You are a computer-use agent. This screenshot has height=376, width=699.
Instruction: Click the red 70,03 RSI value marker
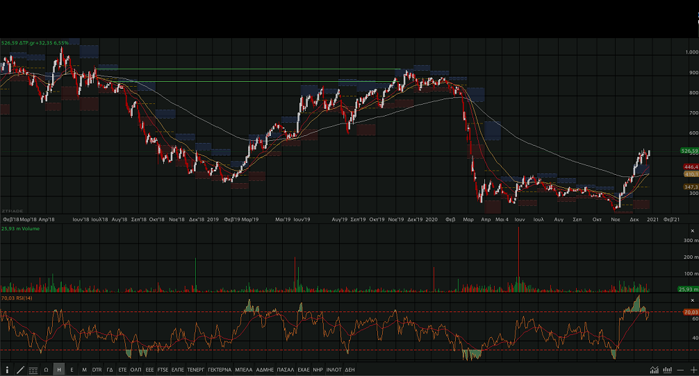coord(689,312)
